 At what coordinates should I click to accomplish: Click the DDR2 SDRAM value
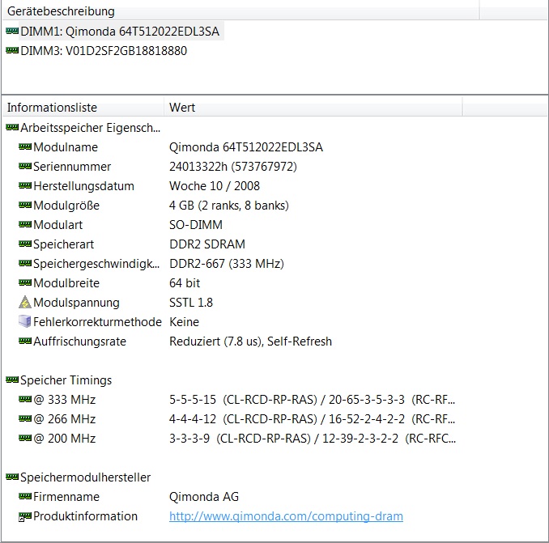(207, 244)
